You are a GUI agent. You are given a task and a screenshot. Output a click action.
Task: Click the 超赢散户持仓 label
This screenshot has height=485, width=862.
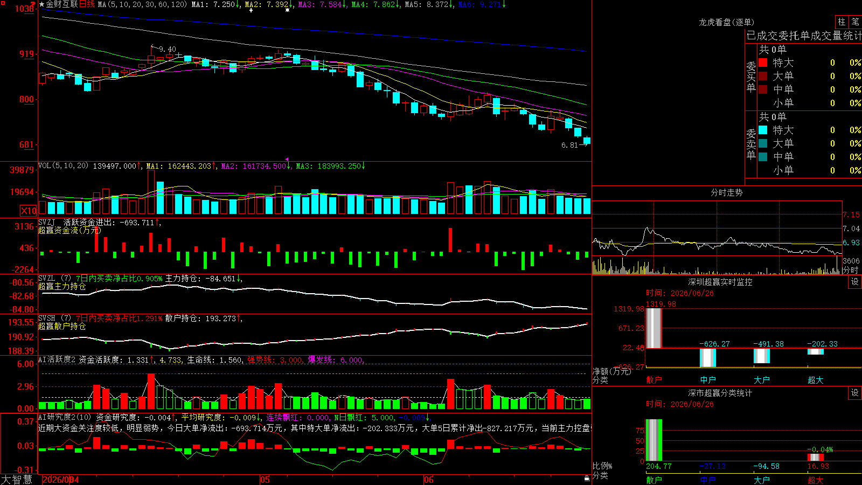point(62,326)
